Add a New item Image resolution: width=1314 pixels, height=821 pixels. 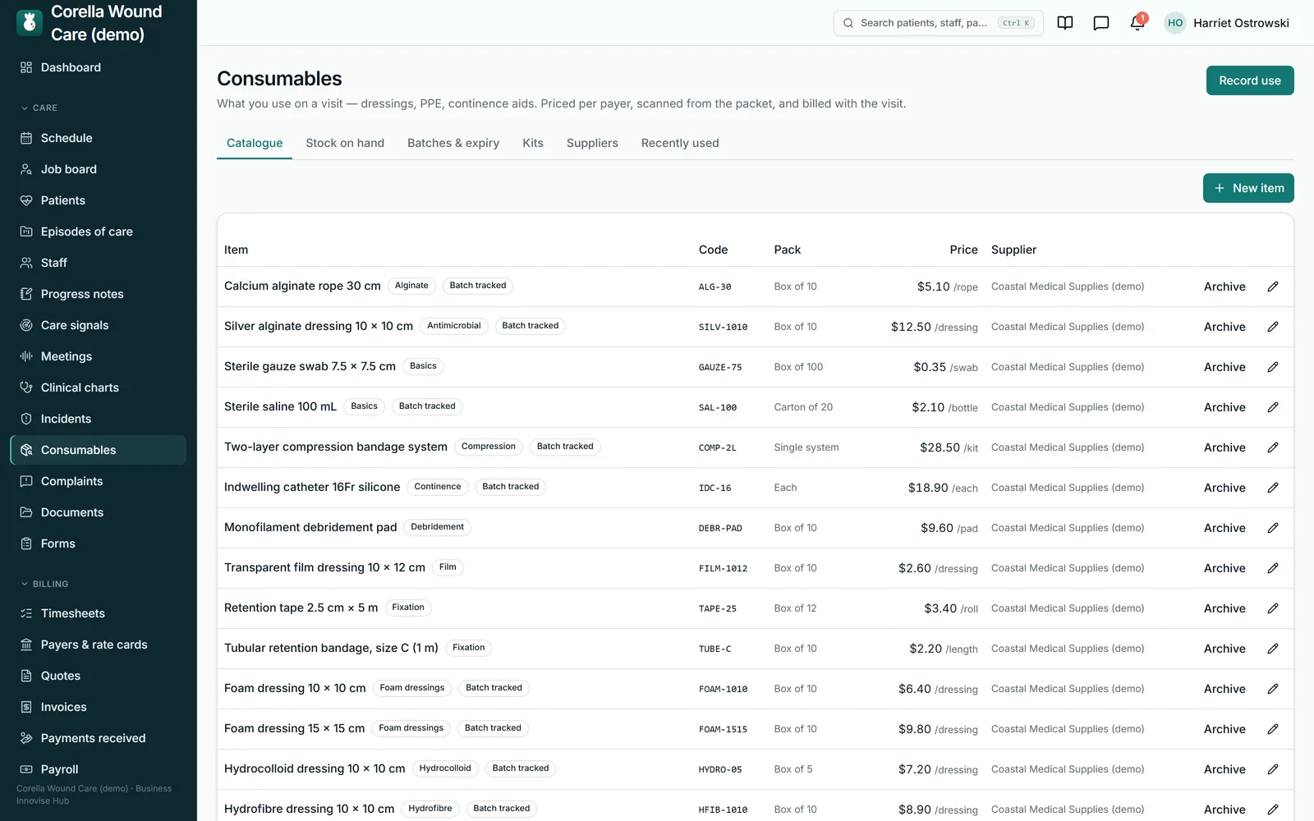coord(1248,188)
